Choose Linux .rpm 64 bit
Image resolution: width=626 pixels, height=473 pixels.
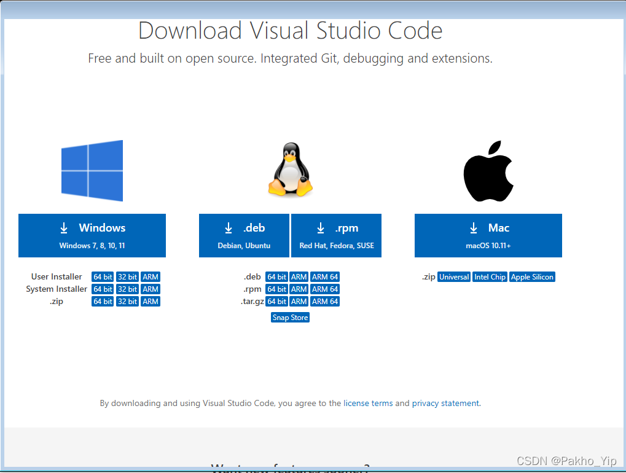pyautogui.click(x=276, y=289)
